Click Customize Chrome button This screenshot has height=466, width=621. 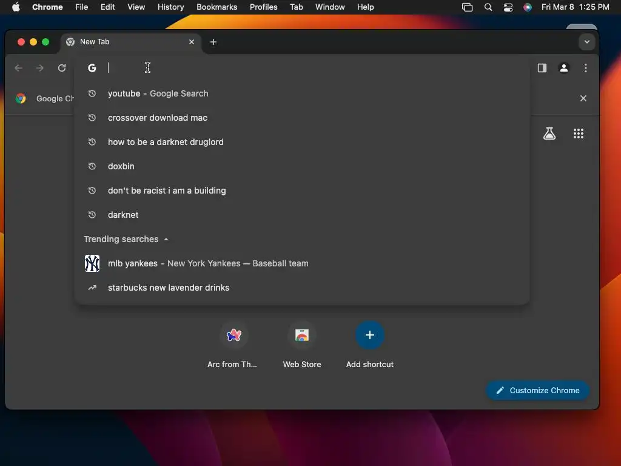click(538, 390)
